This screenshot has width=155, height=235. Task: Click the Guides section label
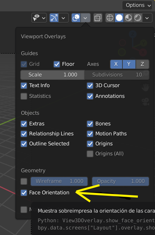29,53
